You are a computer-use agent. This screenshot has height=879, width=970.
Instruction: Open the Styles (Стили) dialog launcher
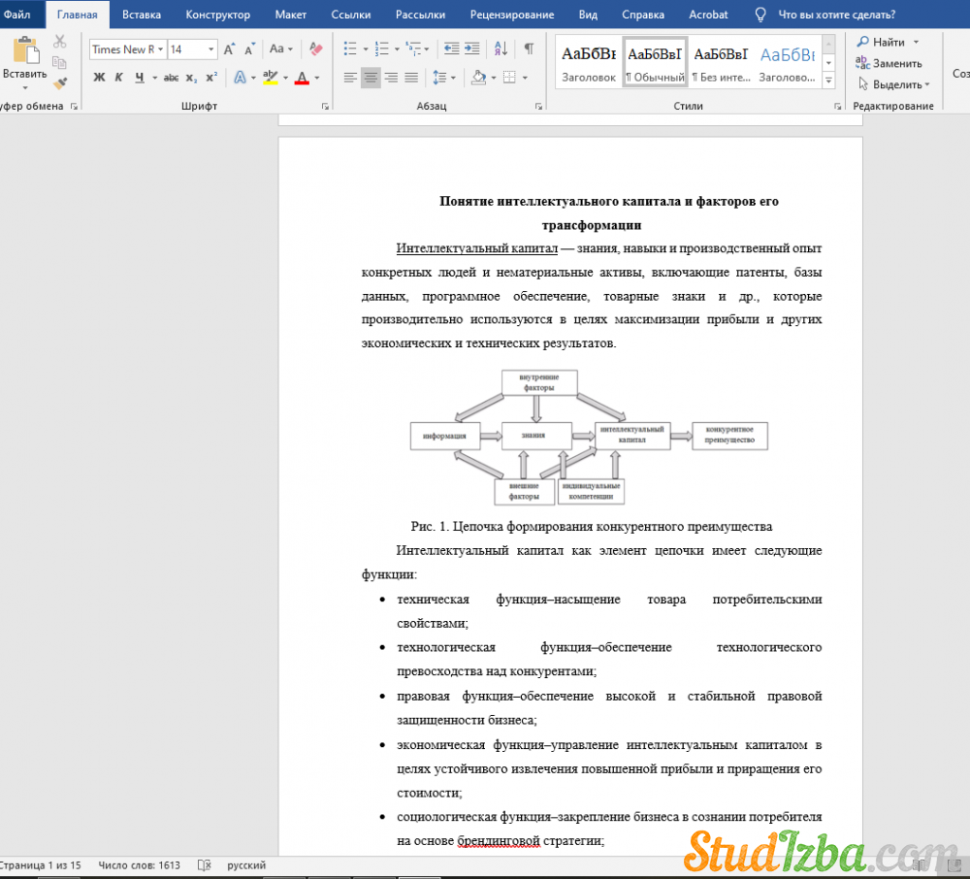click(x=838, y=107)
